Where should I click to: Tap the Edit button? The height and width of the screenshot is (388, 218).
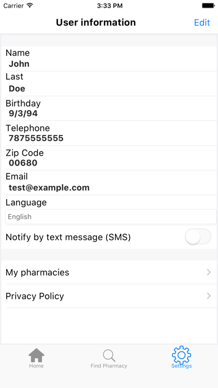pos(202,22)
